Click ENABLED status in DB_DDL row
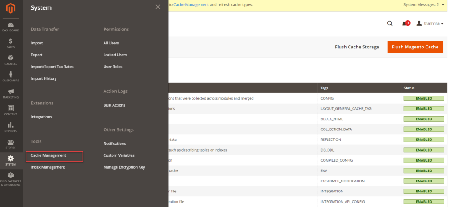 (x=424, y=150)
